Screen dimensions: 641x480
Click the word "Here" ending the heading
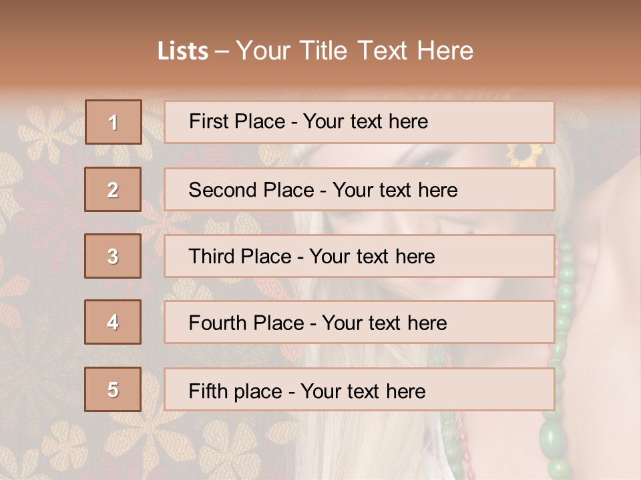point(445,51)
